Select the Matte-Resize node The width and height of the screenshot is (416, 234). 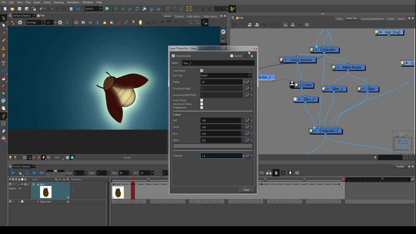(349, 68)
